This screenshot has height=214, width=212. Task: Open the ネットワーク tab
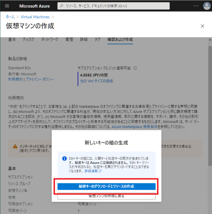tap(50, 40)
